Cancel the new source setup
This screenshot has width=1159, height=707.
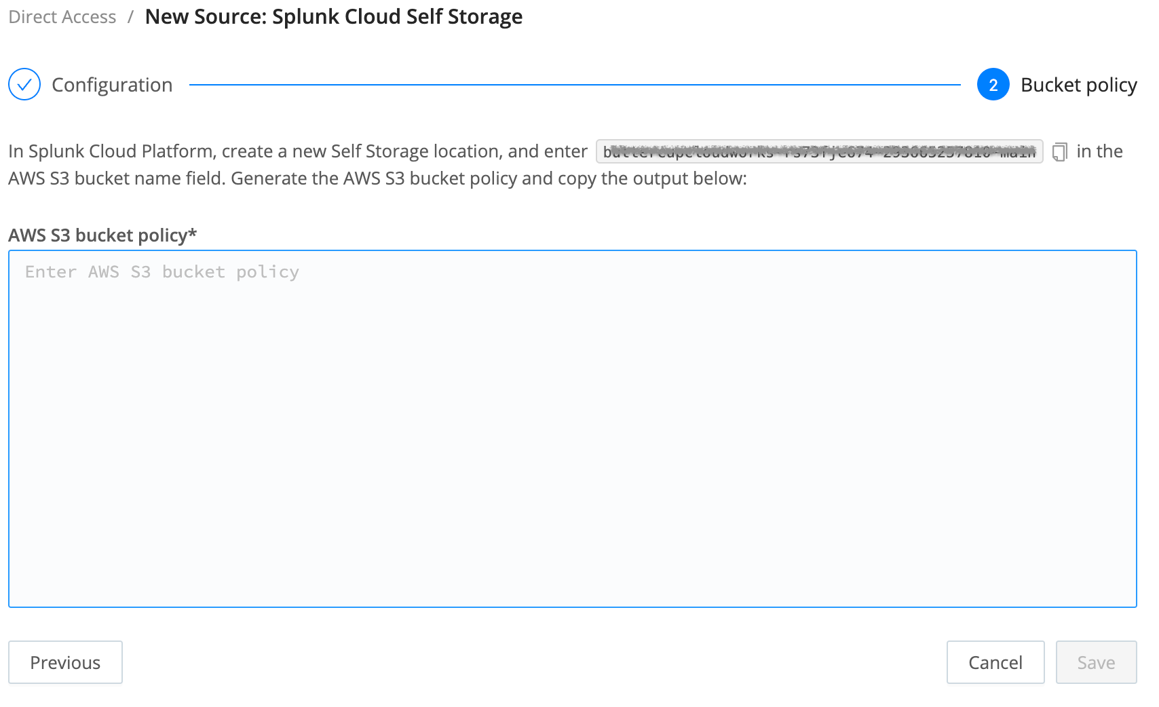pyautogui.click(x=995, y=662)
